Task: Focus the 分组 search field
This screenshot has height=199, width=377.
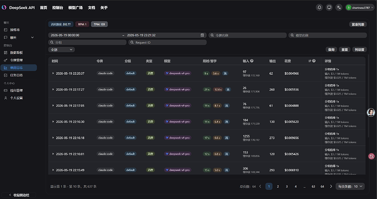Action: 87,42
